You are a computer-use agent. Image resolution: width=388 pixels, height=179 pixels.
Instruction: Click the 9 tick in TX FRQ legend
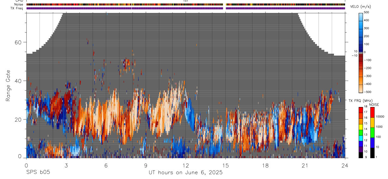pos(365,157)
